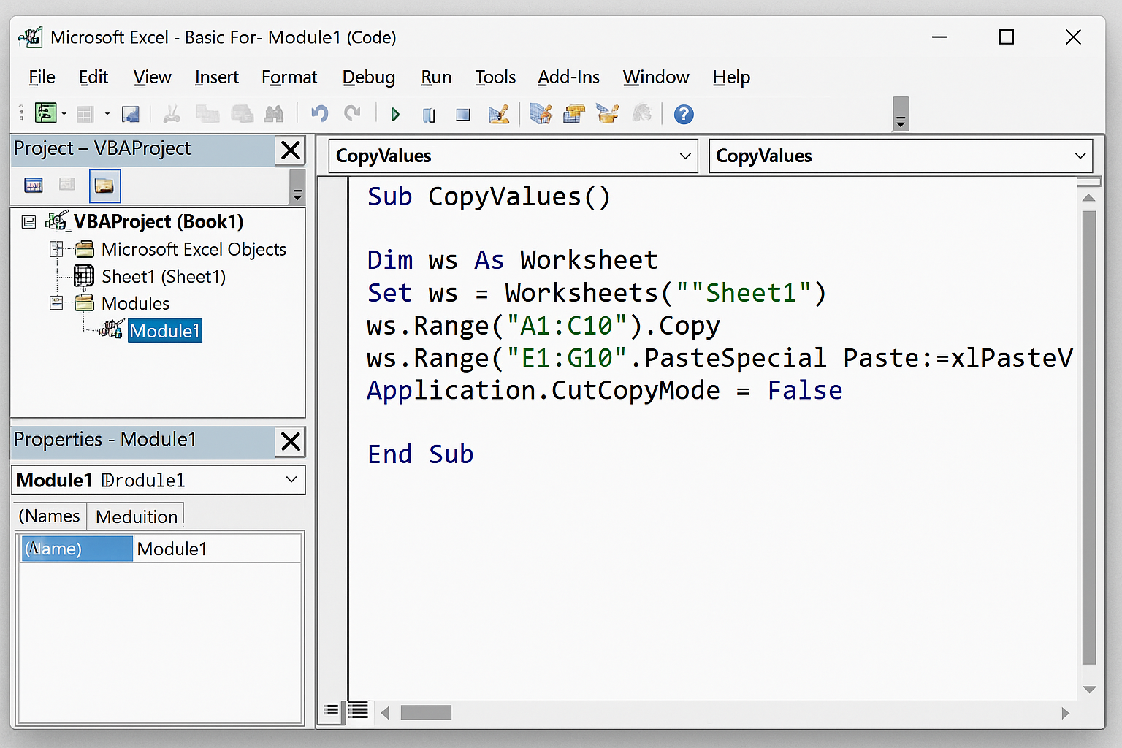Screen dimensions: 1122x748
Task: Open the File menu
Action: (42, 77)
